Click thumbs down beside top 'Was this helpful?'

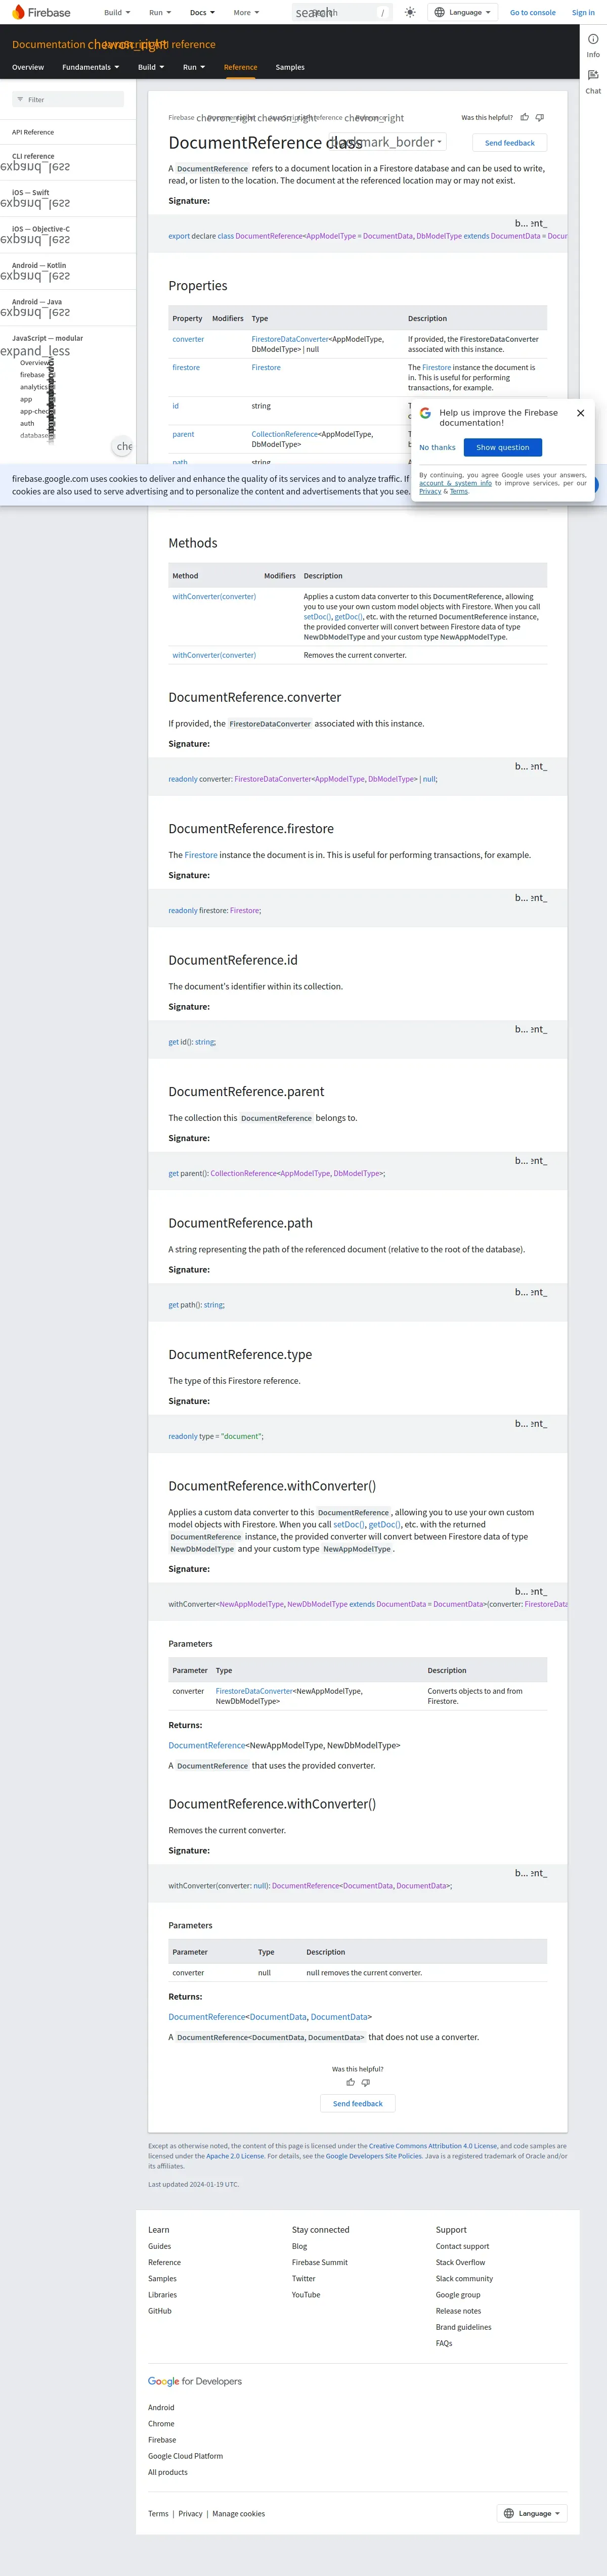click(x=540, y=117)
